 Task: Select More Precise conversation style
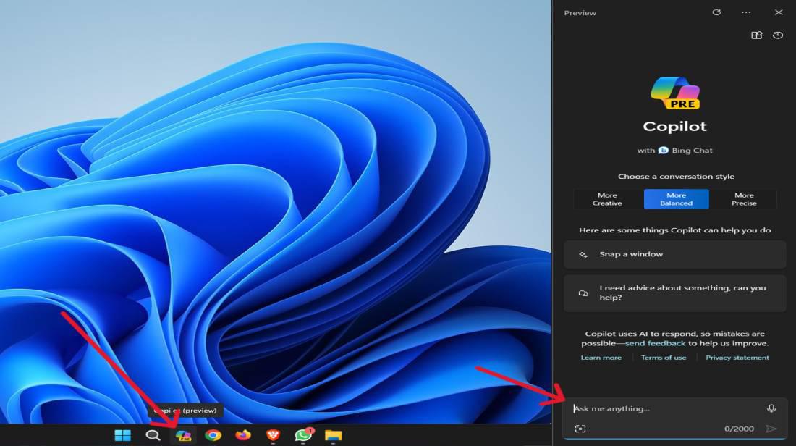click(x=744, y=199)
